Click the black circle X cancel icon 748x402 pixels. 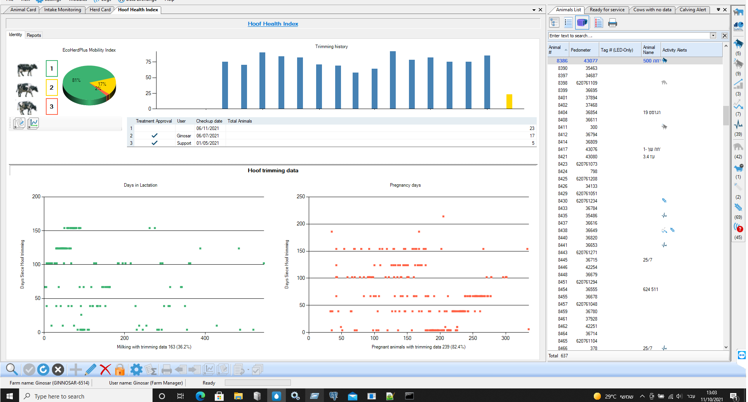58,369
